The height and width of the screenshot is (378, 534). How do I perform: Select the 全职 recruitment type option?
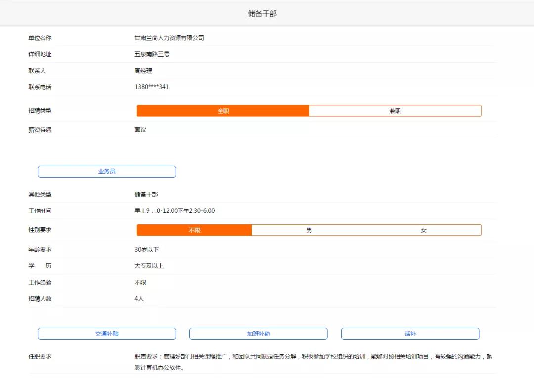point(223,111)
